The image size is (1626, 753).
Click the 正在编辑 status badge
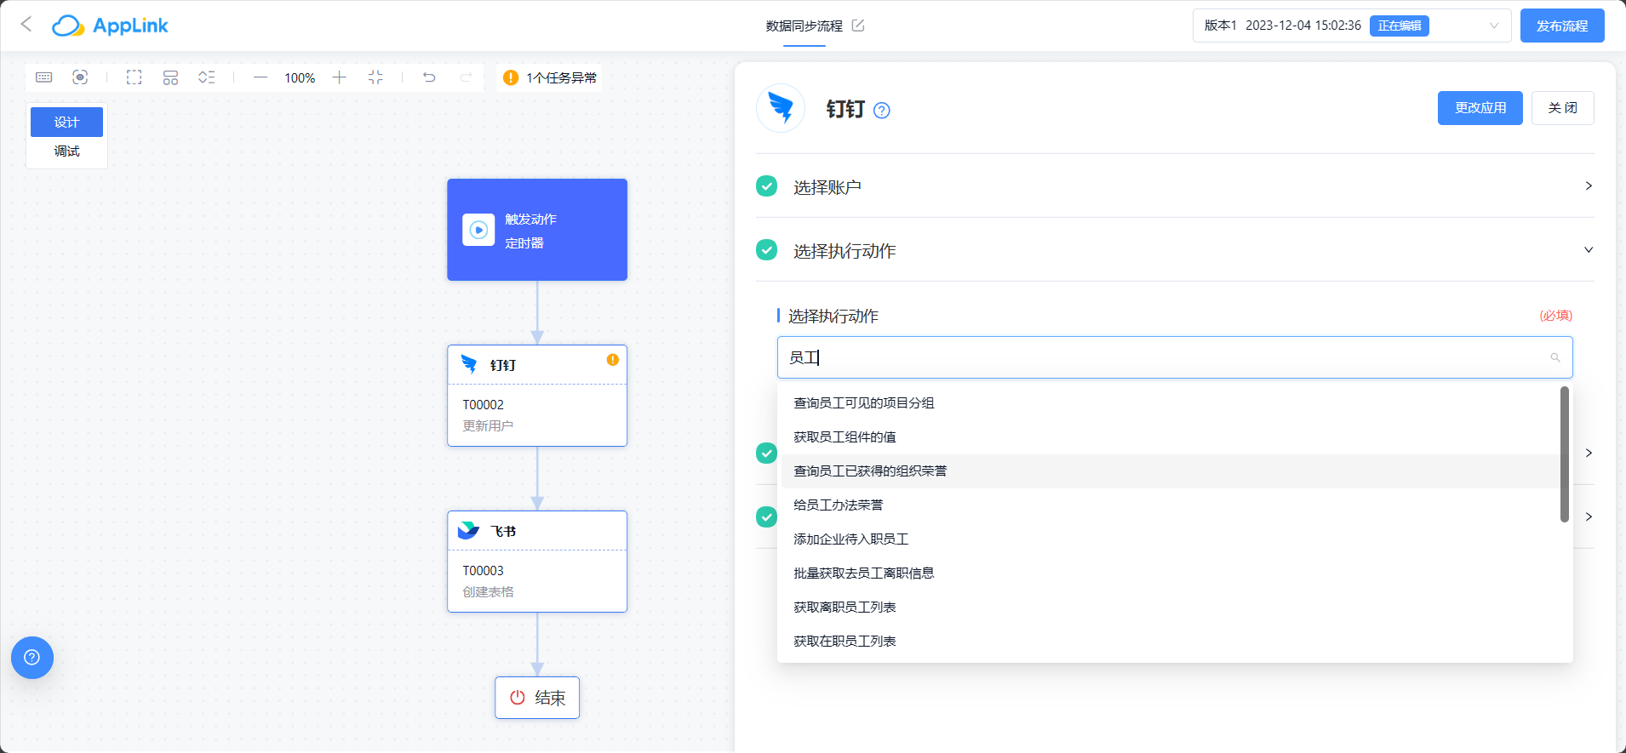pos(1400,26)
